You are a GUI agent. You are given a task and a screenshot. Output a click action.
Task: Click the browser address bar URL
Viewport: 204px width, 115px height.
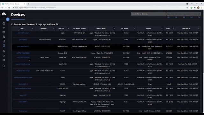[x=35, y=8]
